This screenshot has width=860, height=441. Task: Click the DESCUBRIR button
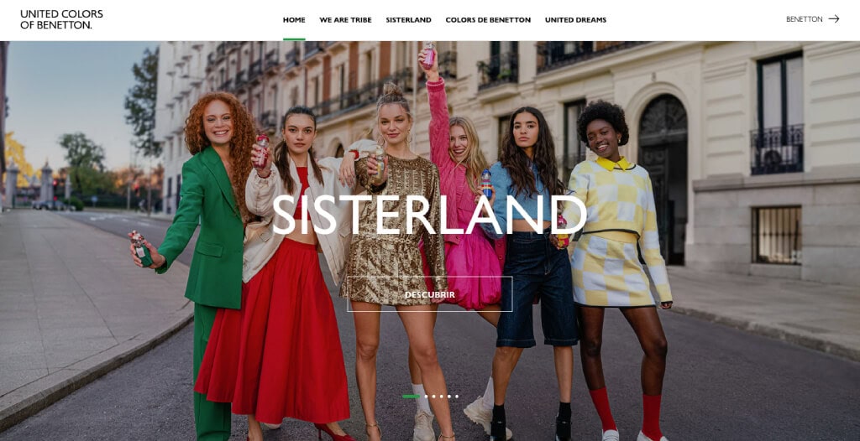pos(429,294)
